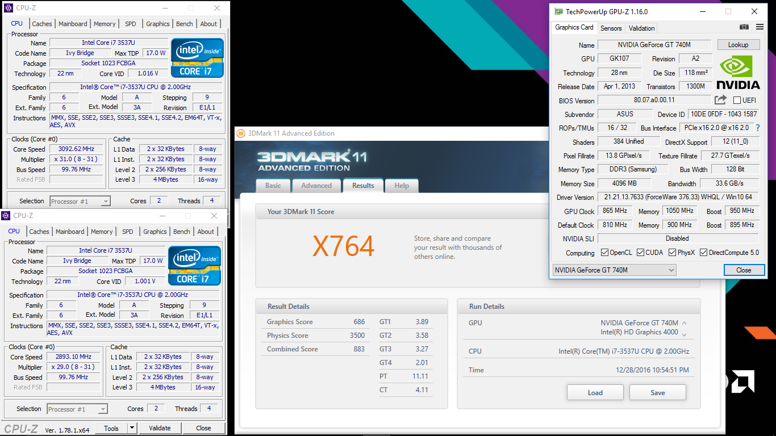
Task: Switch to the Sensors tab in GPU-Z
Action: [x=611, y=28]
